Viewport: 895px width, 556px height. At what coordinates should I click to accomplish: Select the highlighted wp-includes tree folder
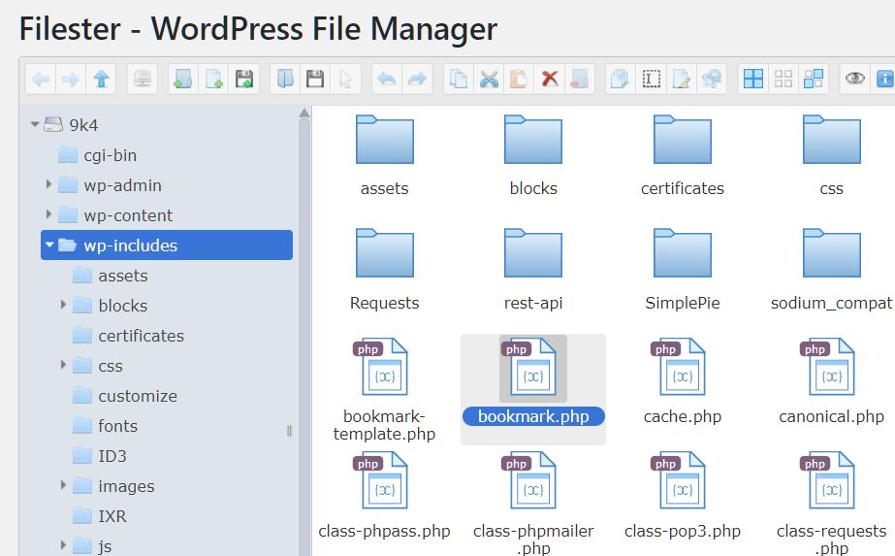tap(167, 245)
